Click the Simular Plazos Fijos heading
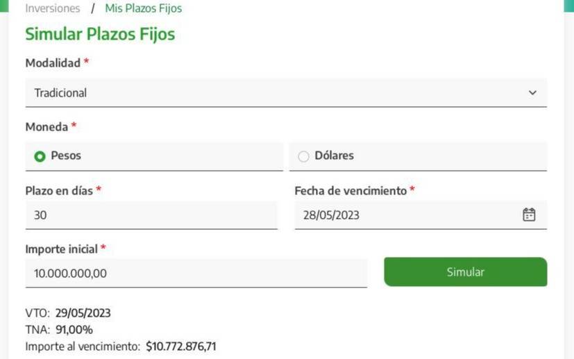Viewport: 574px width, 359px height. point(100,34)
